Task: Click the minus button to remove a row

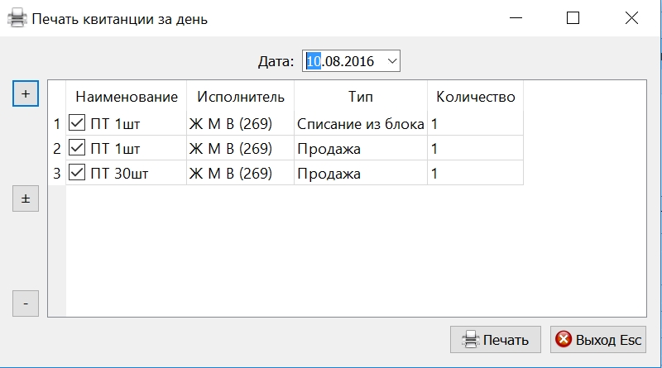Action: coord(26,303)
